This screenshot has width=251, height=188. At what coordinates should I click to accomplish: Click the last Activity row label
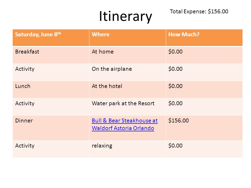click(x=51, y=149)
